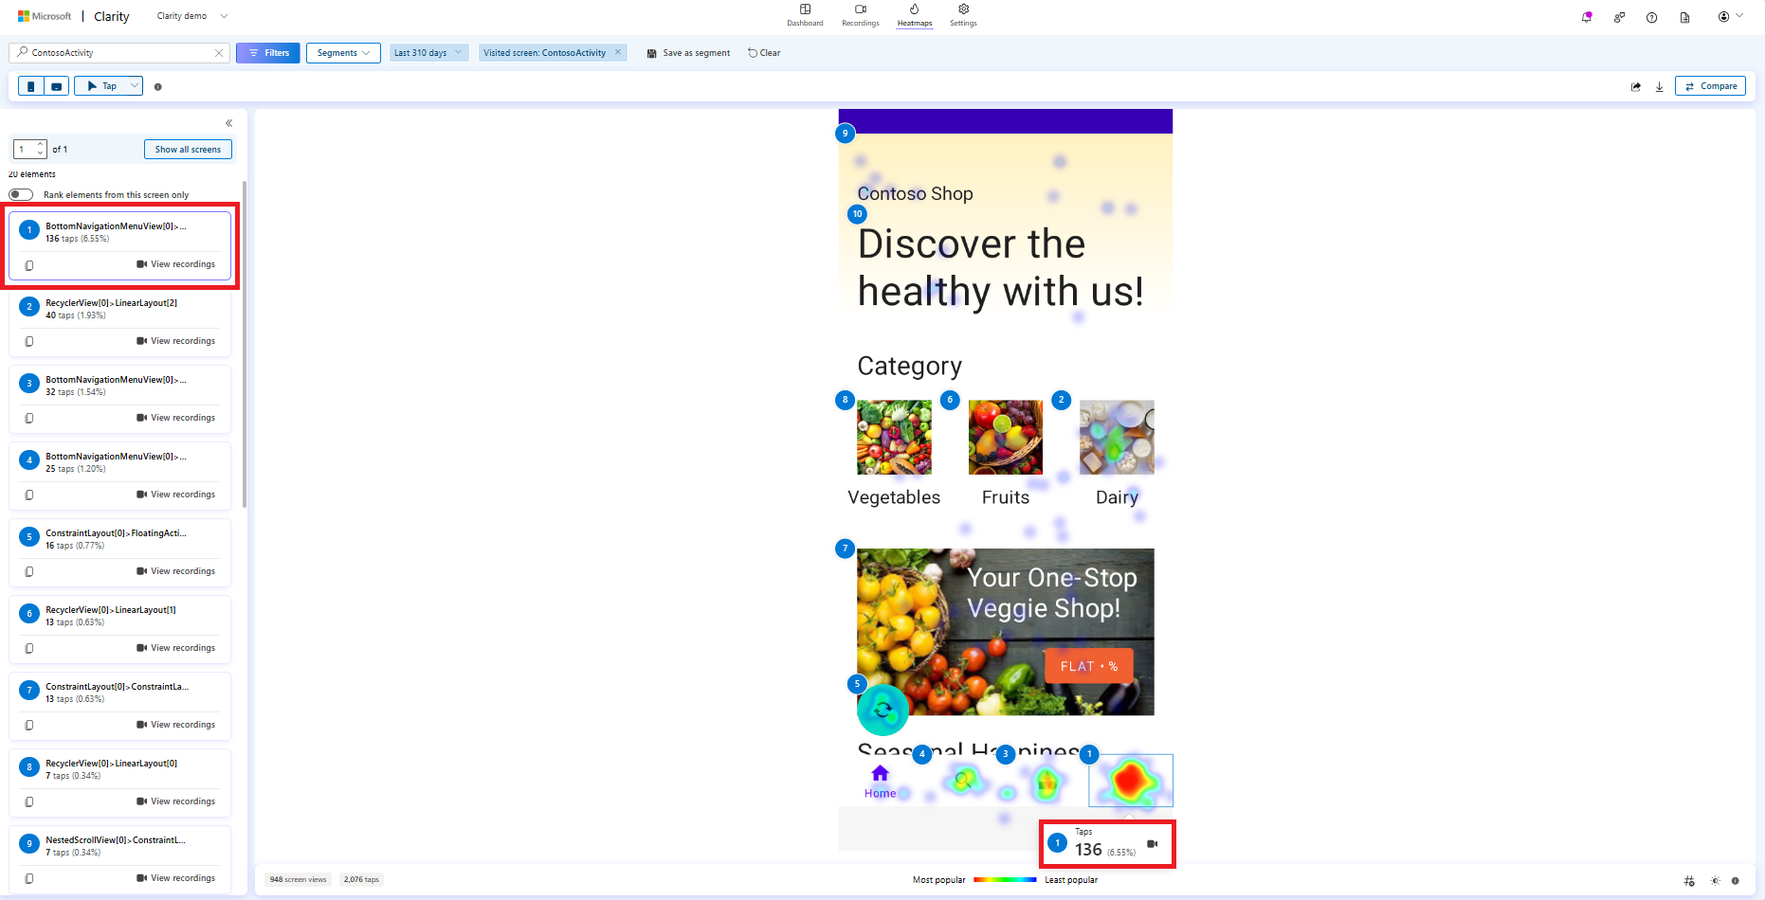Open the Filters panel
Viewport: 1765px width, 900px height.
coord(268,53)
